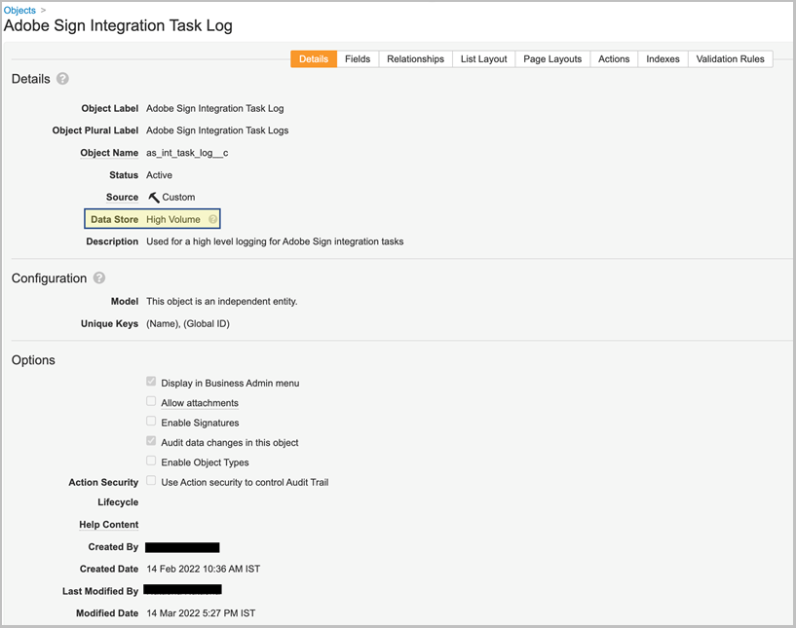View the Indexes tab
Image resolution: width=796 pixels, height=628 pixels.
[x=663, y=58]
